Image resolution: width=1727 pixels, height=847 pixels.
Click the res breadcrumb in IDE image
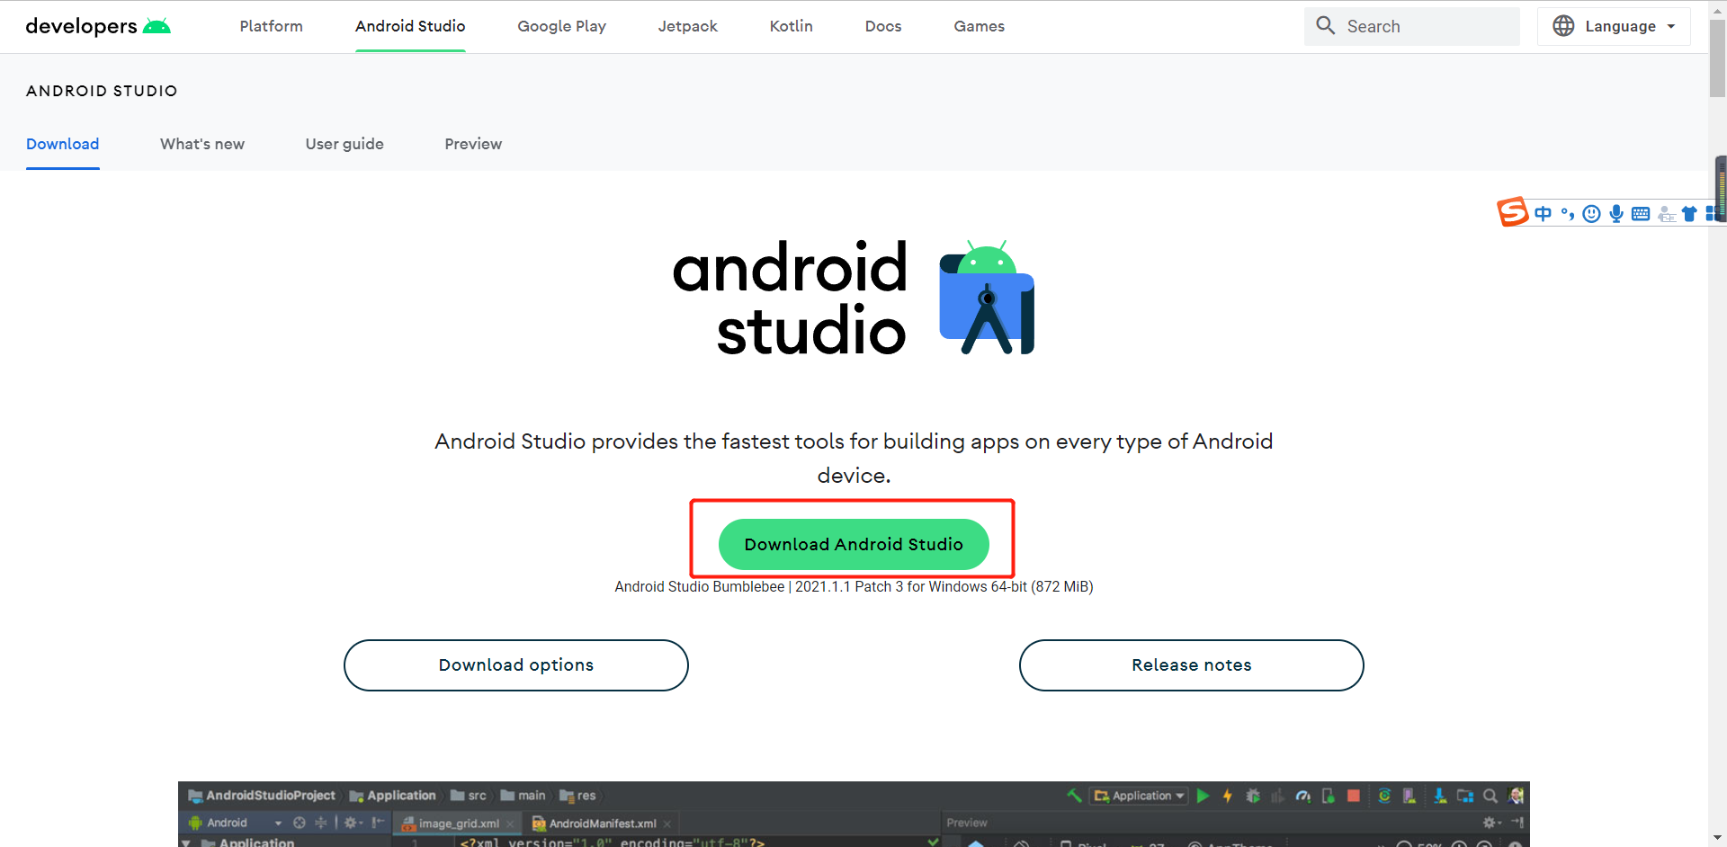pos(577,796)
